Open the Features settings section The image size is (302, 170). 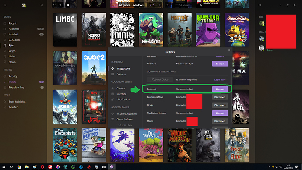pos(121,74)
